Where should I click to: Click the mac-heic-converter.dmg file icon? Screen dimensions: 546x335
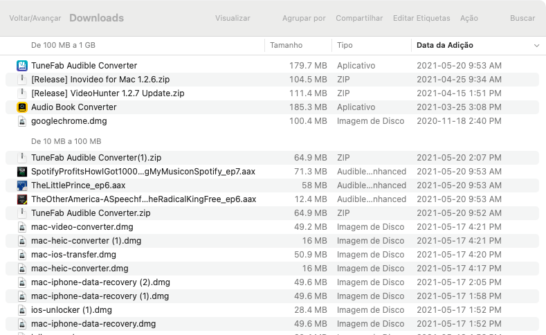coord(22,269)
